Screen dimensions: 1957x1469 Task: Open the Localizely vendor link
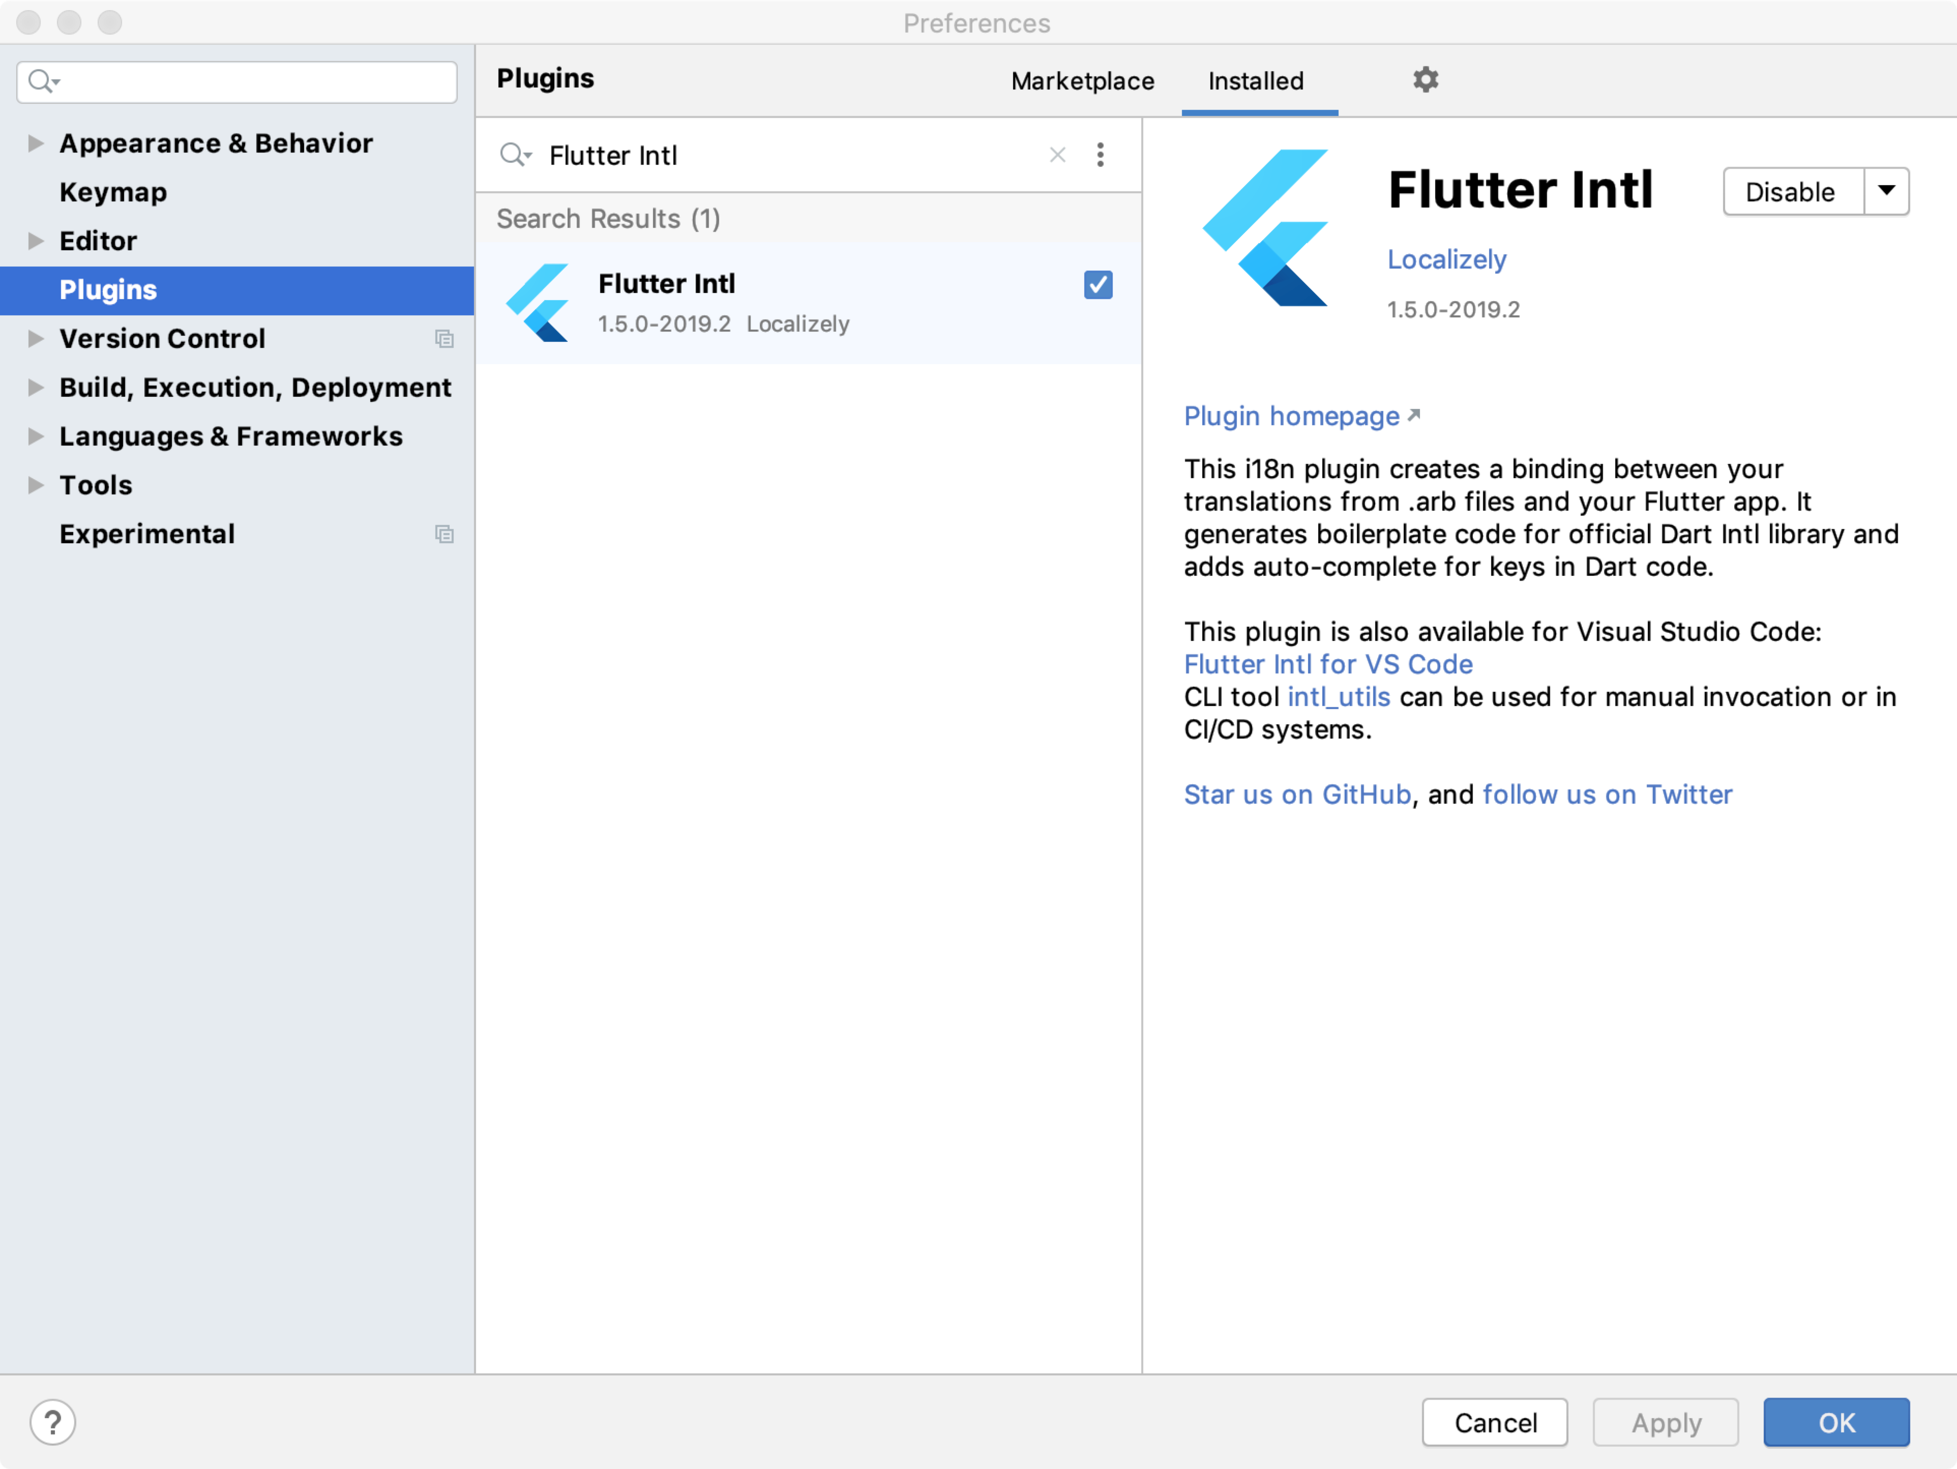(1446, 259)
